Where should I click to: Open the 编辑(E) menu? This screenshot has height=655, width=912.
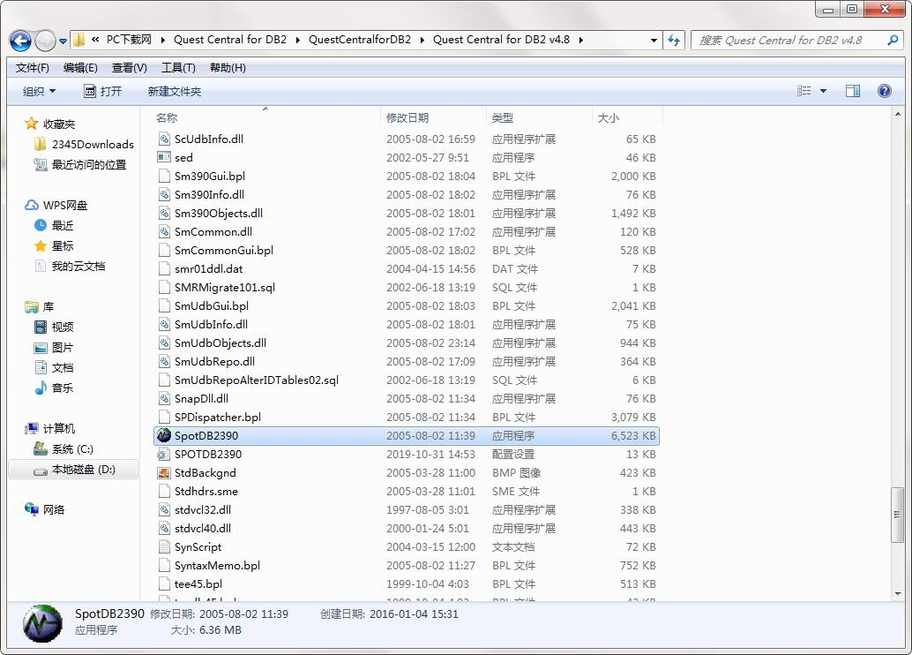pyautogui.click(x=80, y=68)
